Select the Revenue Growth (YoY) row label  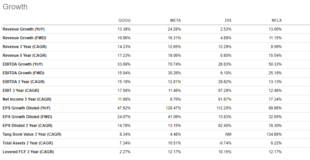(x=23, y=29)
